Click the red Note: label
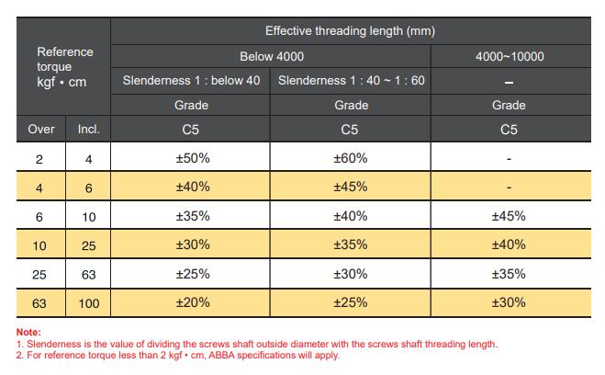 click(28, 332)
